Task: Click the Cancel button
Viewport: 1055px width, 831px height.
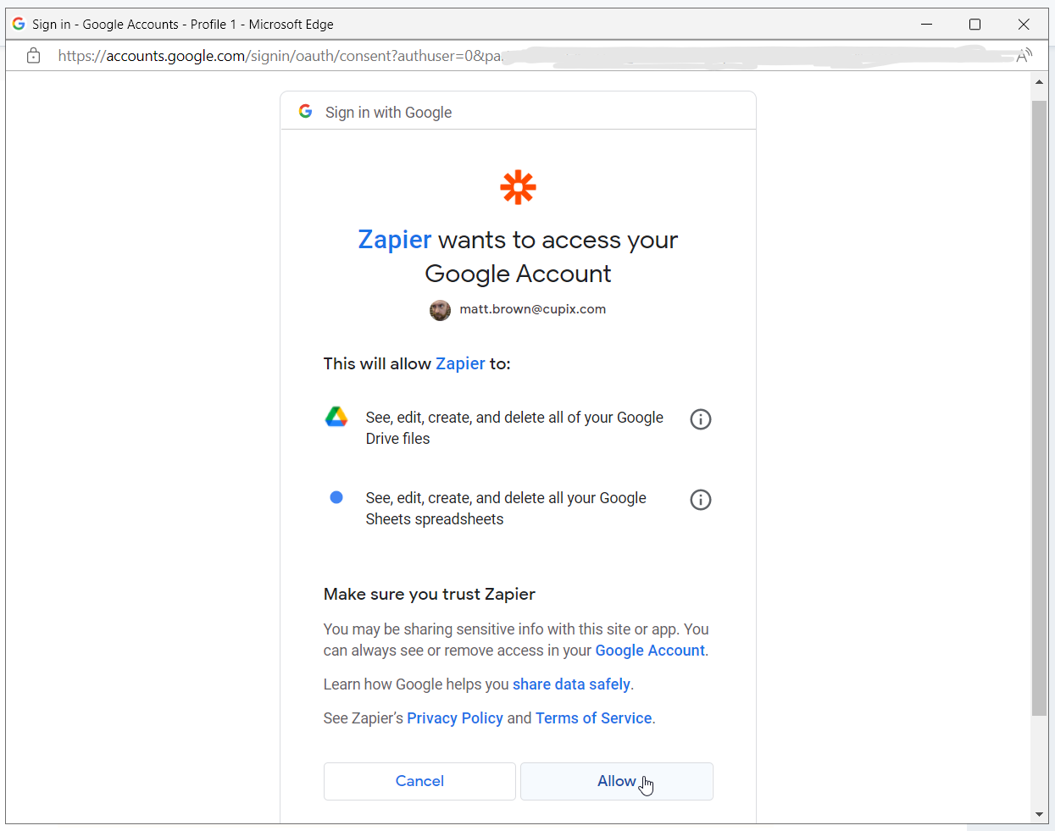Action: (419, 781)
